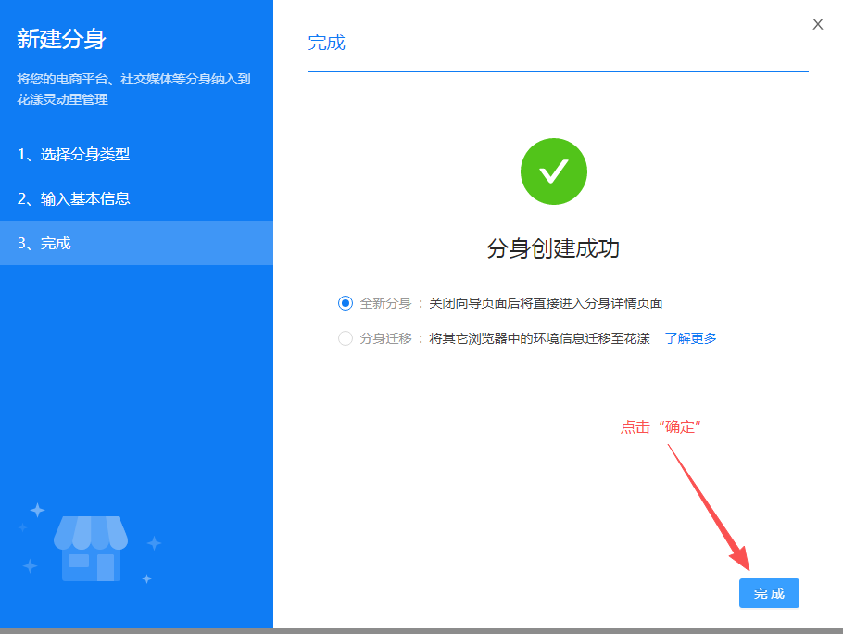This screenshot has height=634, width=843.
Task: Open the 了解更多 learn more link
Action: click(x=690, y=339)
